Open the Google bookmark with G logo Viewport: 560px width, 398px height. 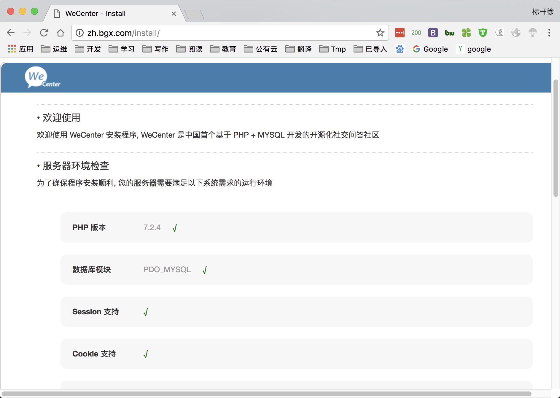[430, 49]
